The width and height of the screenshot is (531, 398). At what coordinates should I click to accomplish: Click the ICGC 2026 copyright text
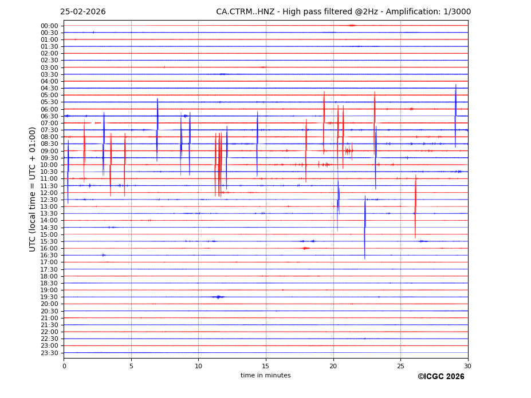point(440,377)
